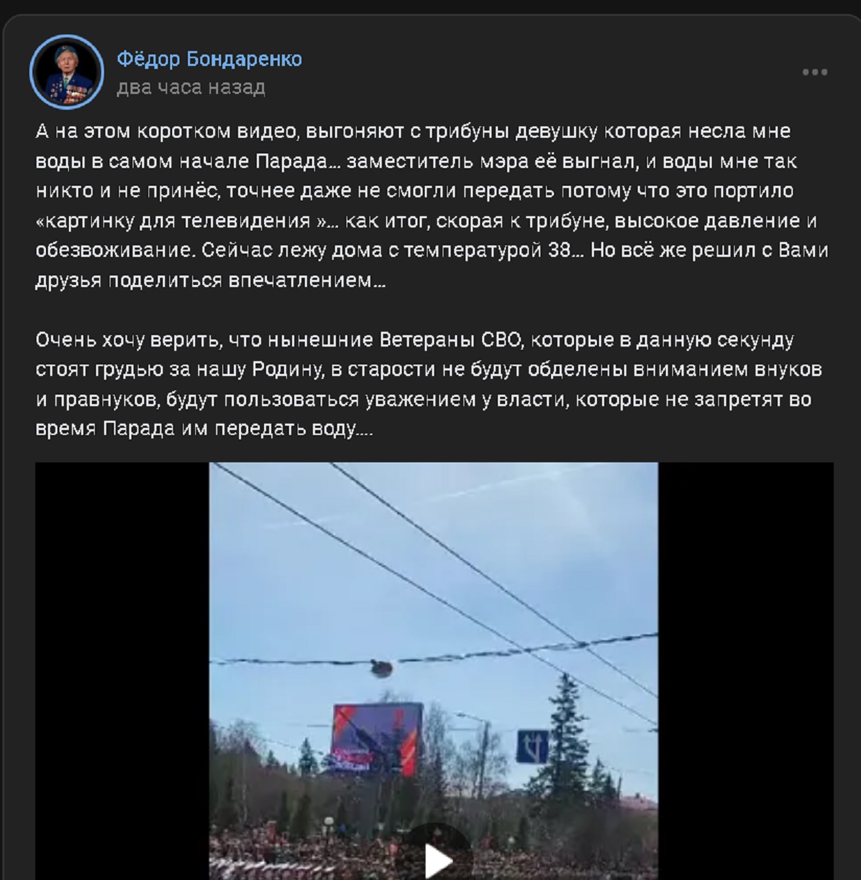Open Фёдор Бондаренко's profile avatar
Viewport: 861px width, 880px height.
[x=67, y=72]
